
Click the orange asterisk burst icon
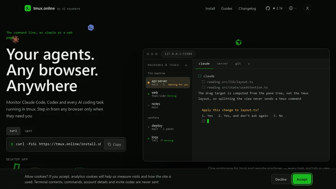15,39
